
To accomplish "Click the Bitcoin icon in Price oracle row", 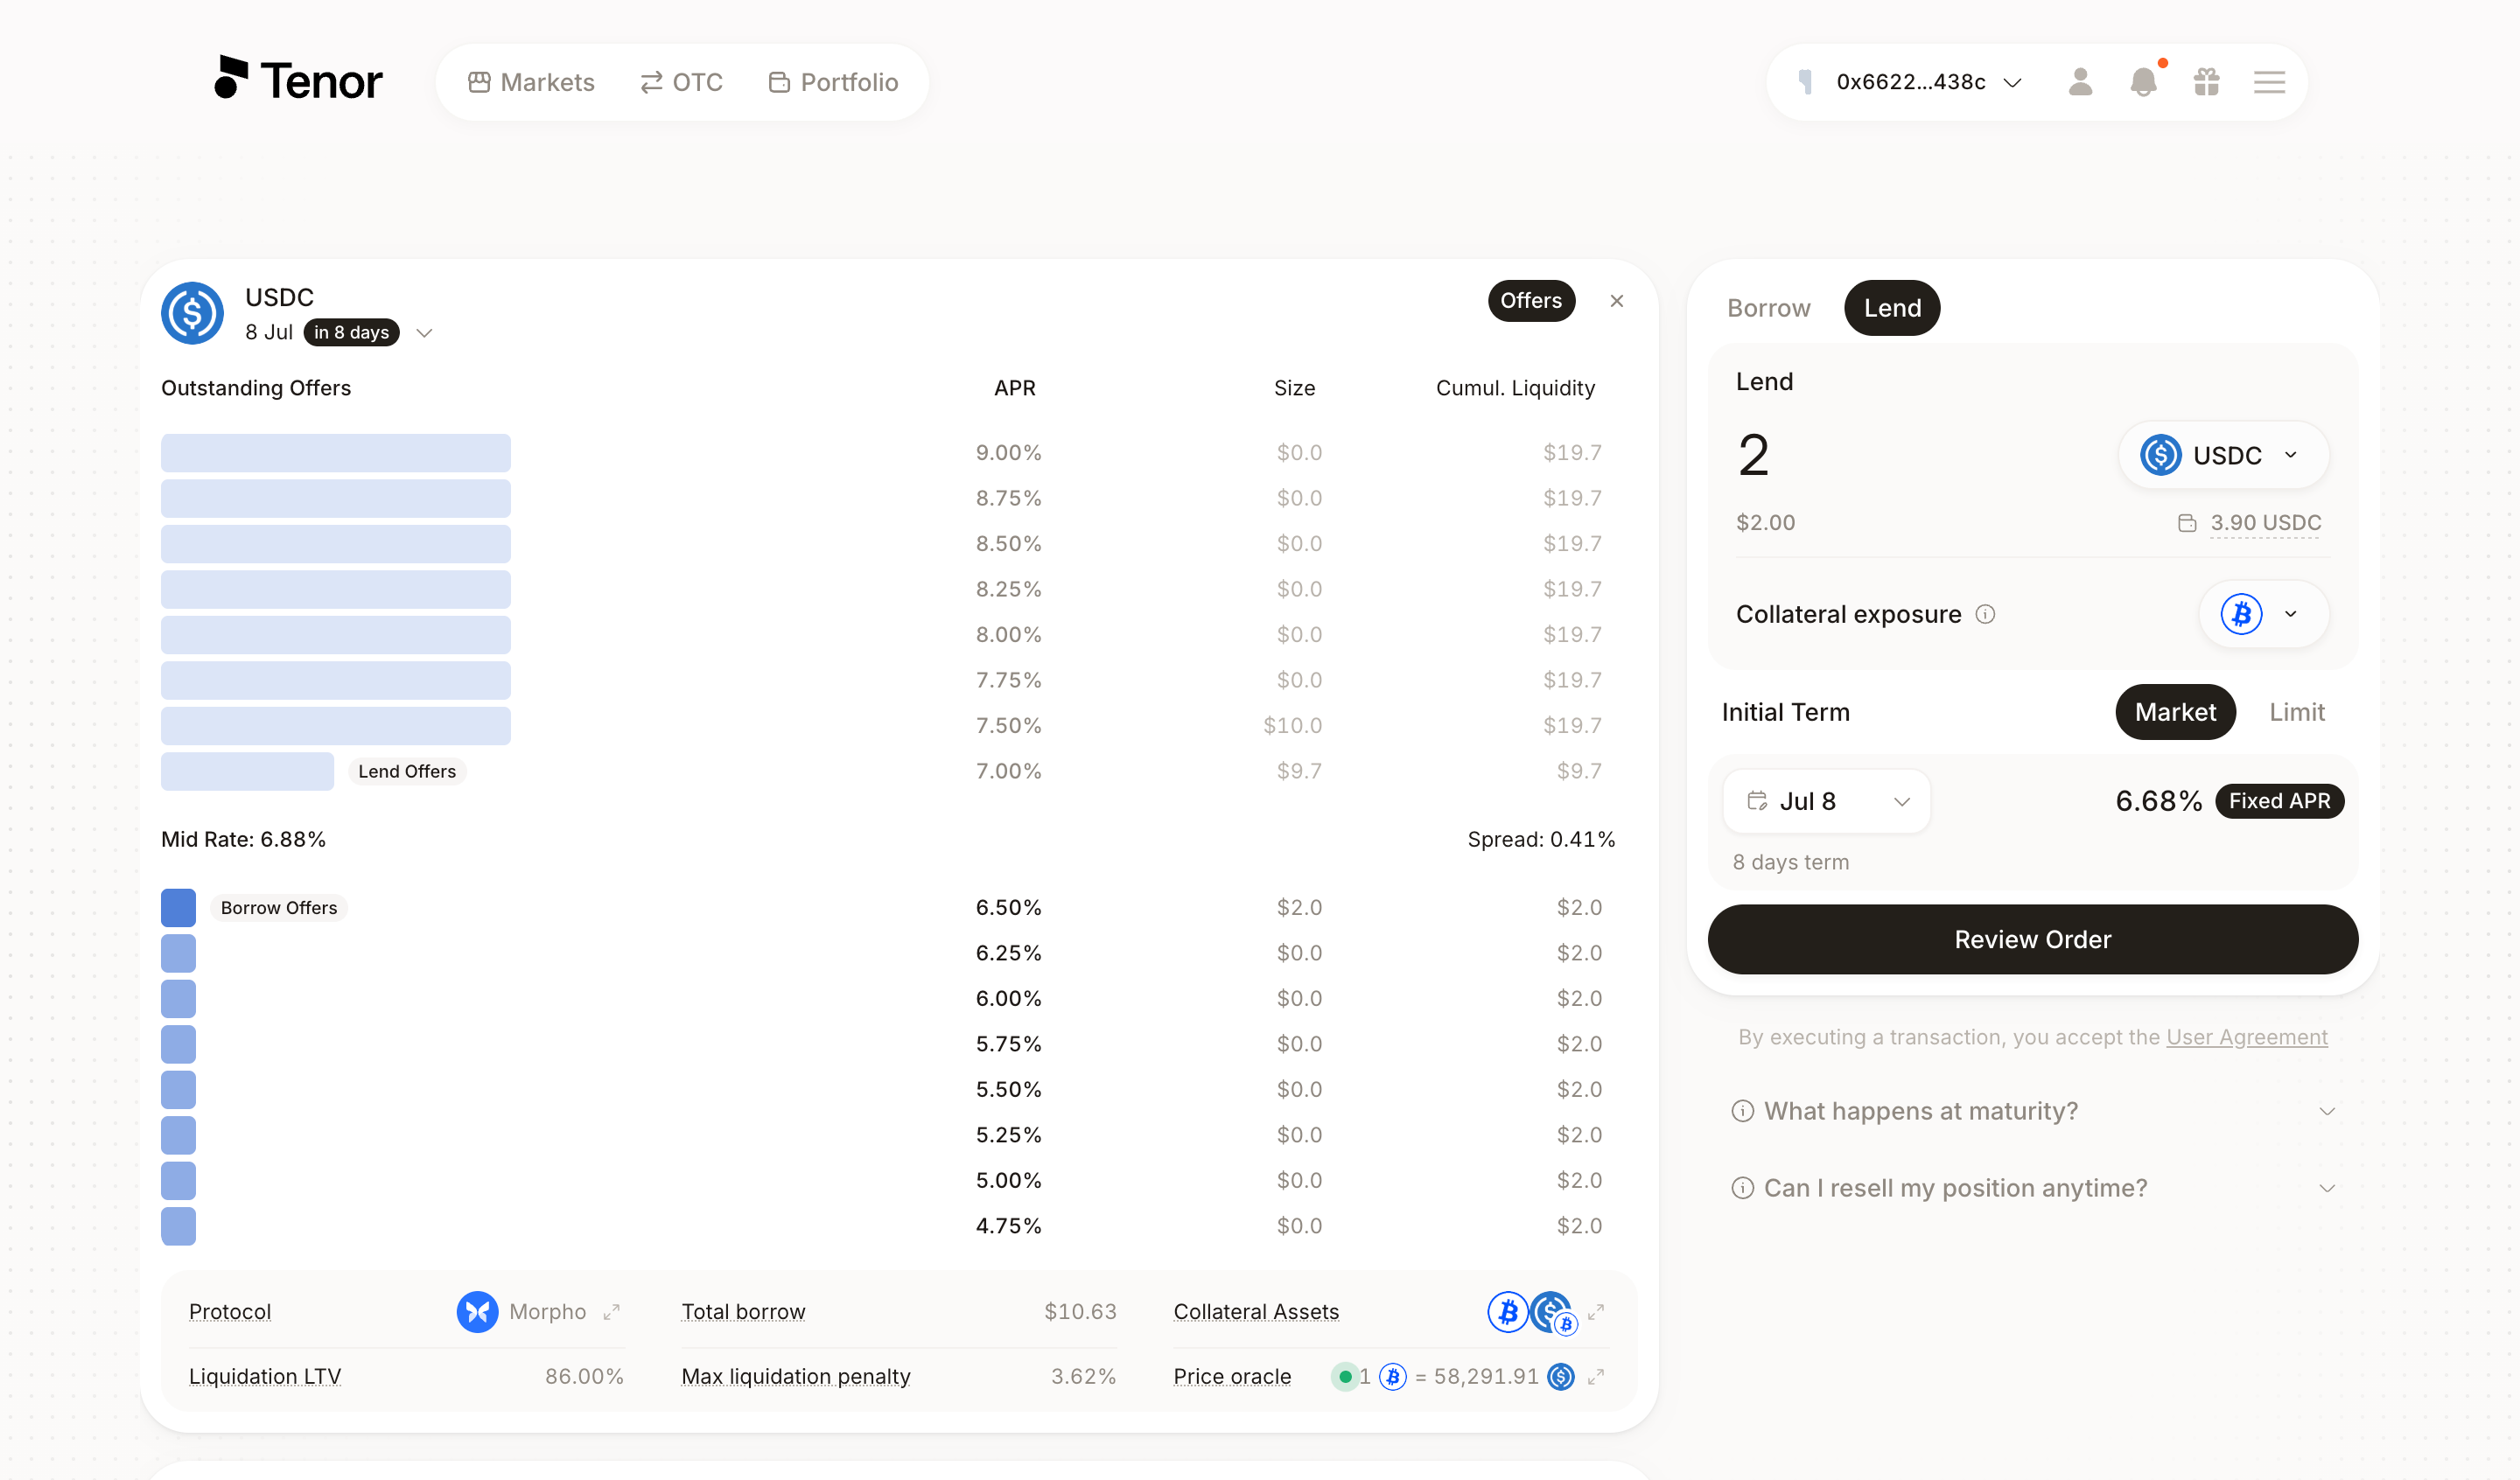I will pyautogui.click(x=1393, y=1377).
